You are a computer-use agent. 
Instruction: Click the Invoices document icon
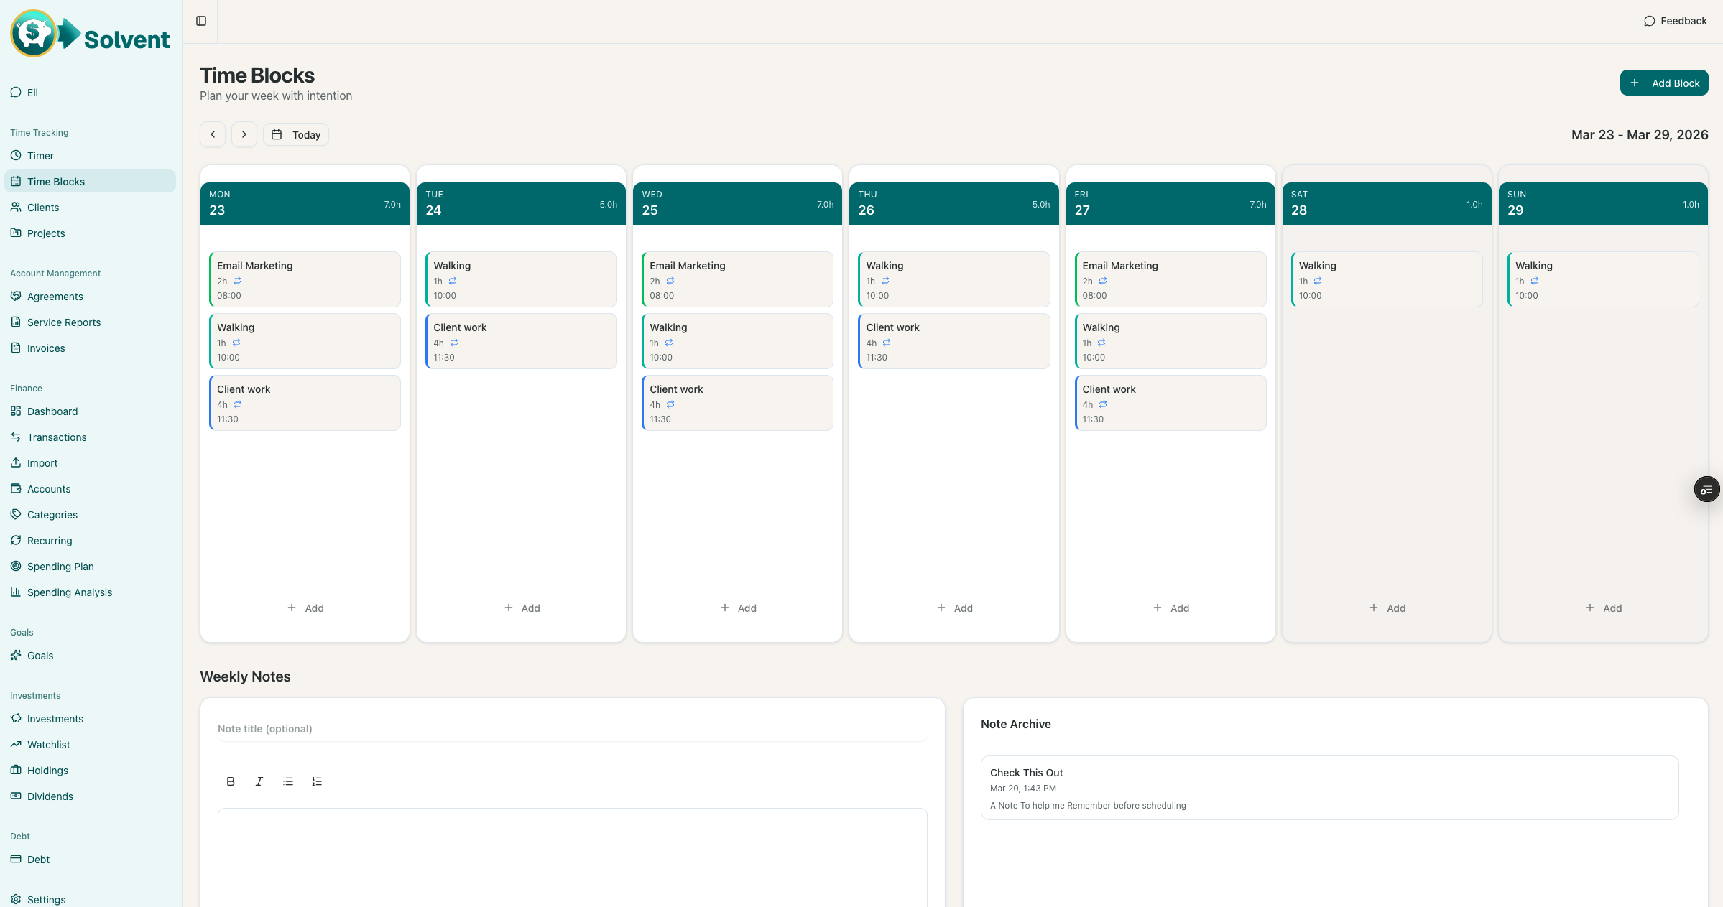point(16,348)
